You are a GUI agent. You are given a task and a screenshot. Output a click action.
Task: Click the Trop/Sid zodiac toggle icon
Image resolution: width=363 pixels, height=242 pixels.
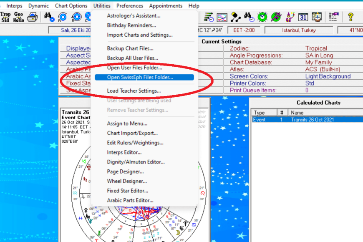click(x=6, y=17)
